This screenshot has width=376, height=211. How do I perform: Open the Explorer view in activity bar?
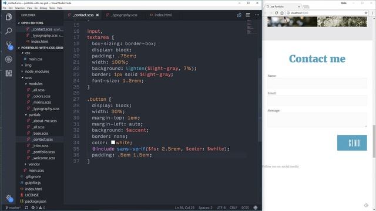pyautogui.click(x=9, y=17)
